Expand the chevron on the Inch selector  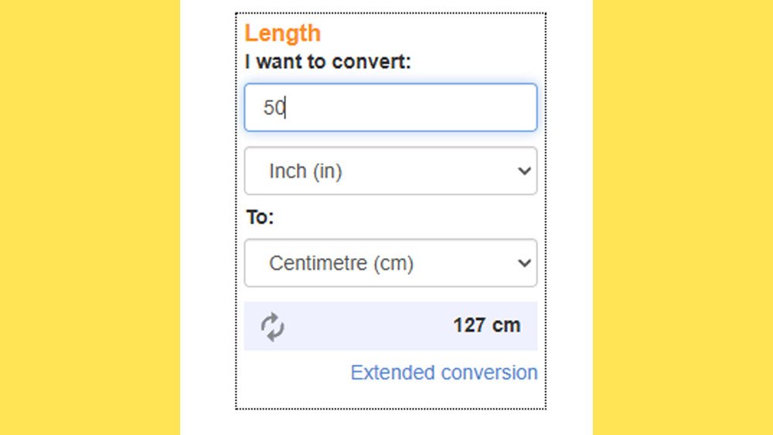coord(524,171)
